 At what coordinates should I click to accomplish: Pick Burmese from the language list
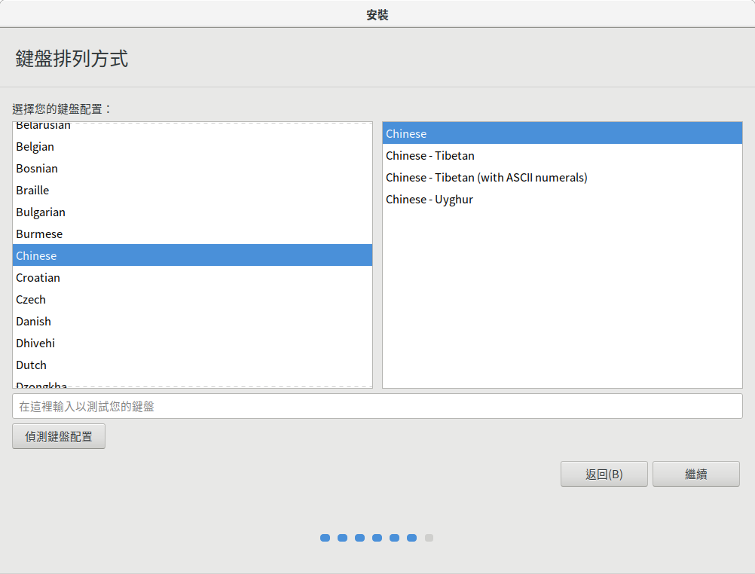coord(39,234)
